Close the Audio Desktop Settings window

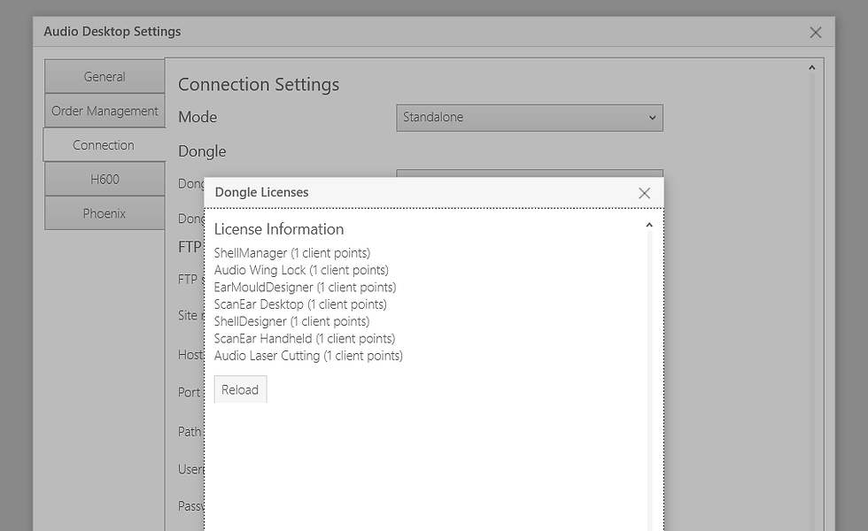816,33
